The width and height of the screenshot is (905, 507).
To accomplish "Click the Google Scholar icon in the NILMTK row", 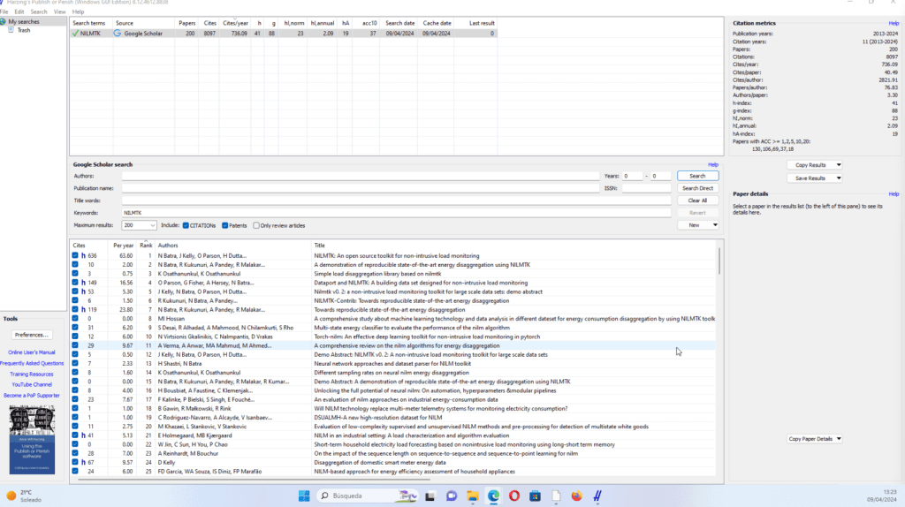I will click(118, 34).
